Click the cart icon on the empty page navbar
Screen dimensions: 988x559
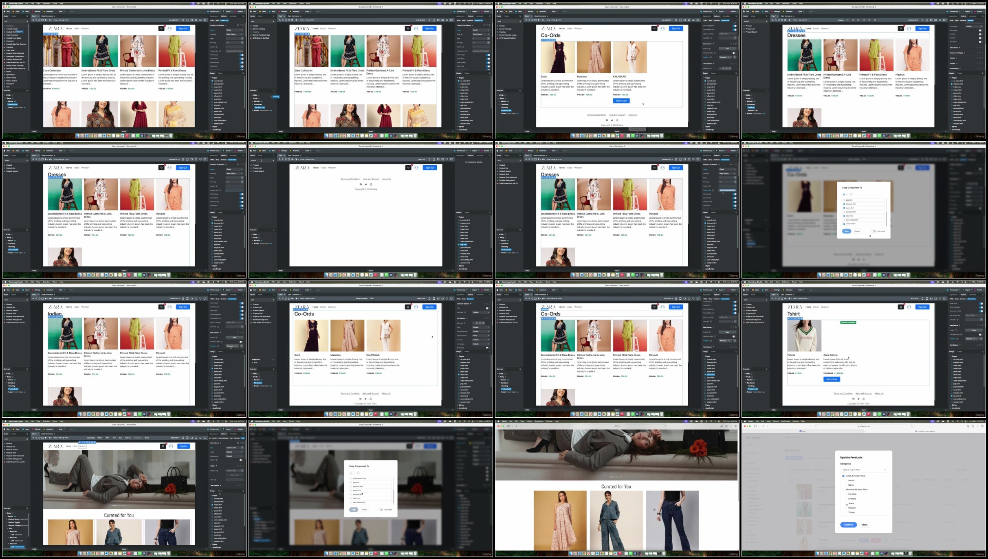point(408,168)
